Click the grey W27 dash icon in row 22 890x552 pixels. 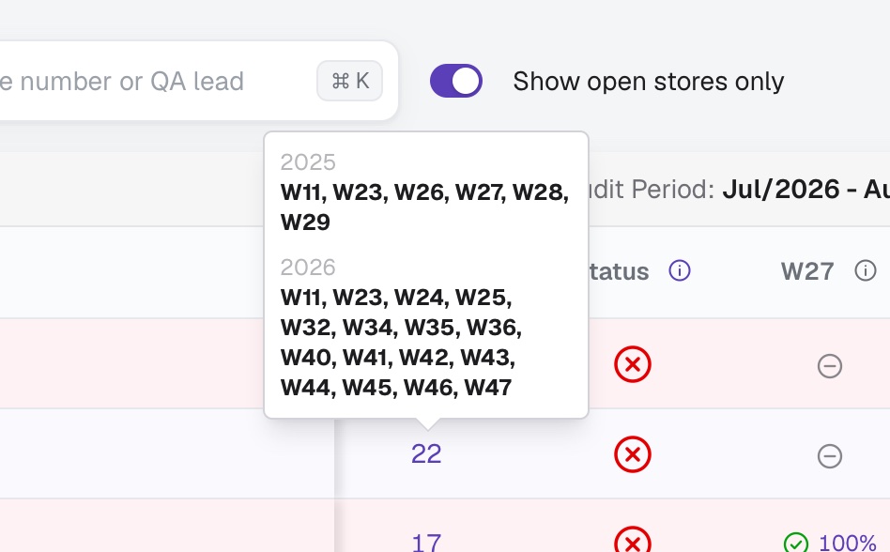coord(829,456)
